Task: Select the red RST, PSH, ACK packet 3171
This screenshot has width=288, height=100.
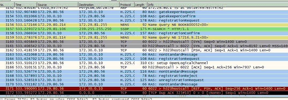Action: pos(144,89)
